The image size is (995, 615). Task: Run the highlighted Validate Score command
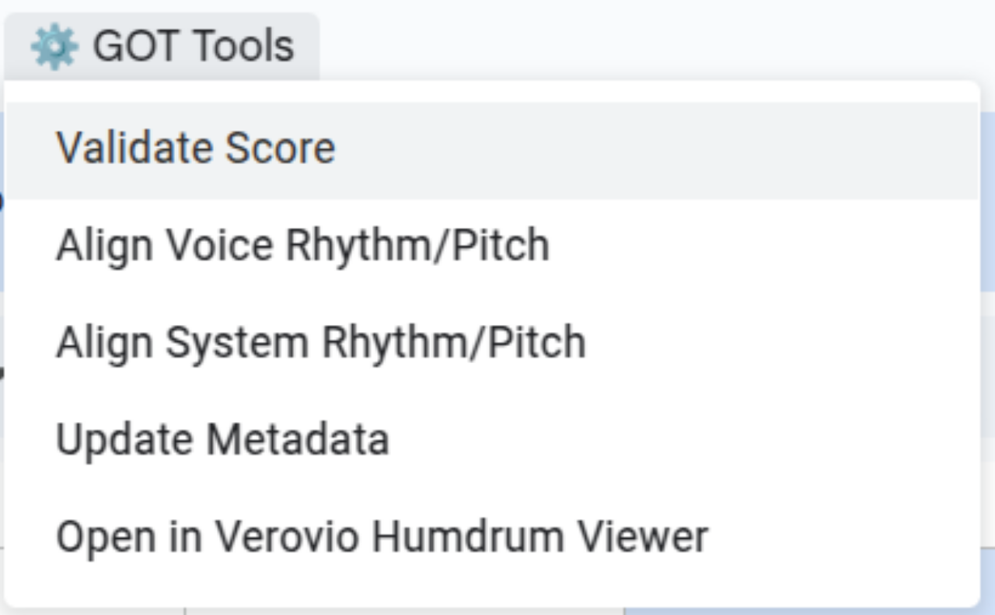coord(492,149)
